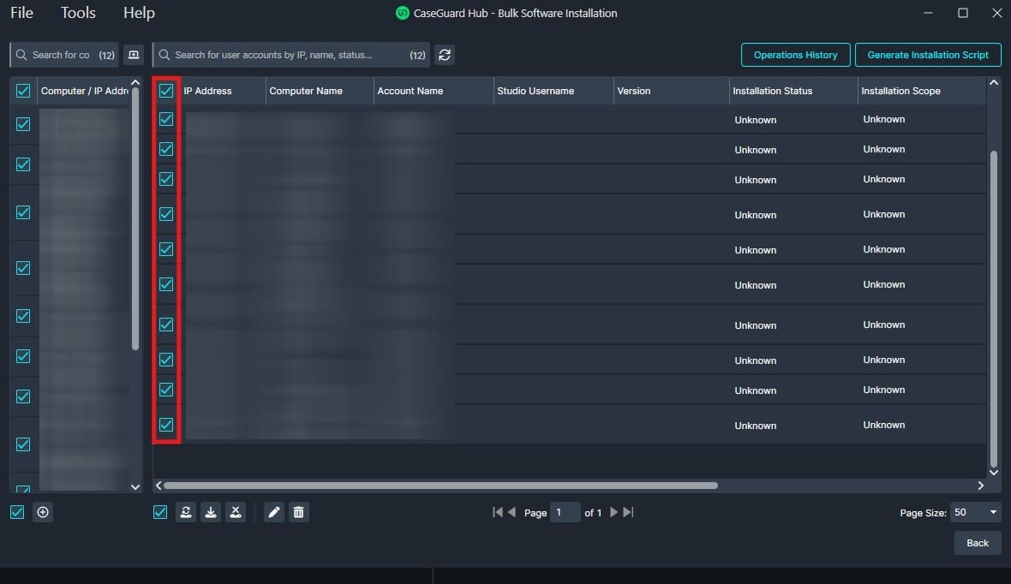Go to the last page icon
The height and width of the screenshot is (584, 1011).
point(628,512)
